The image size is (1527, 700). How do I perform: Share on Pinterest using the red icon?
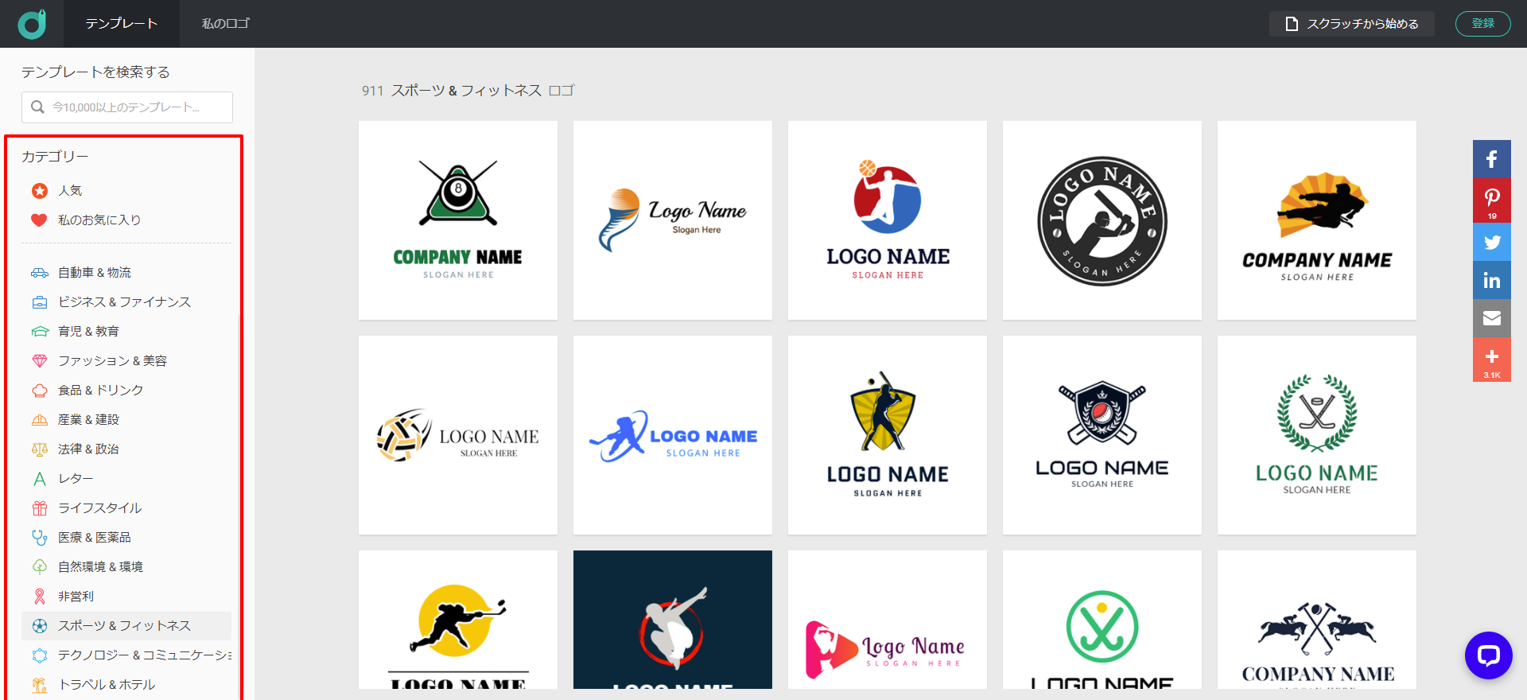[1491, 199]
